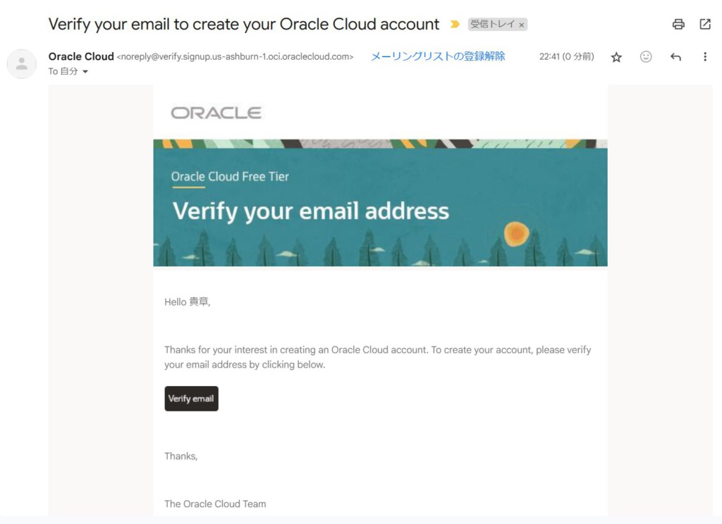Viewport: 722px width, 524px height.
Task: Select the Oracle Cloud sender name
Action: (x=80, y=56)
